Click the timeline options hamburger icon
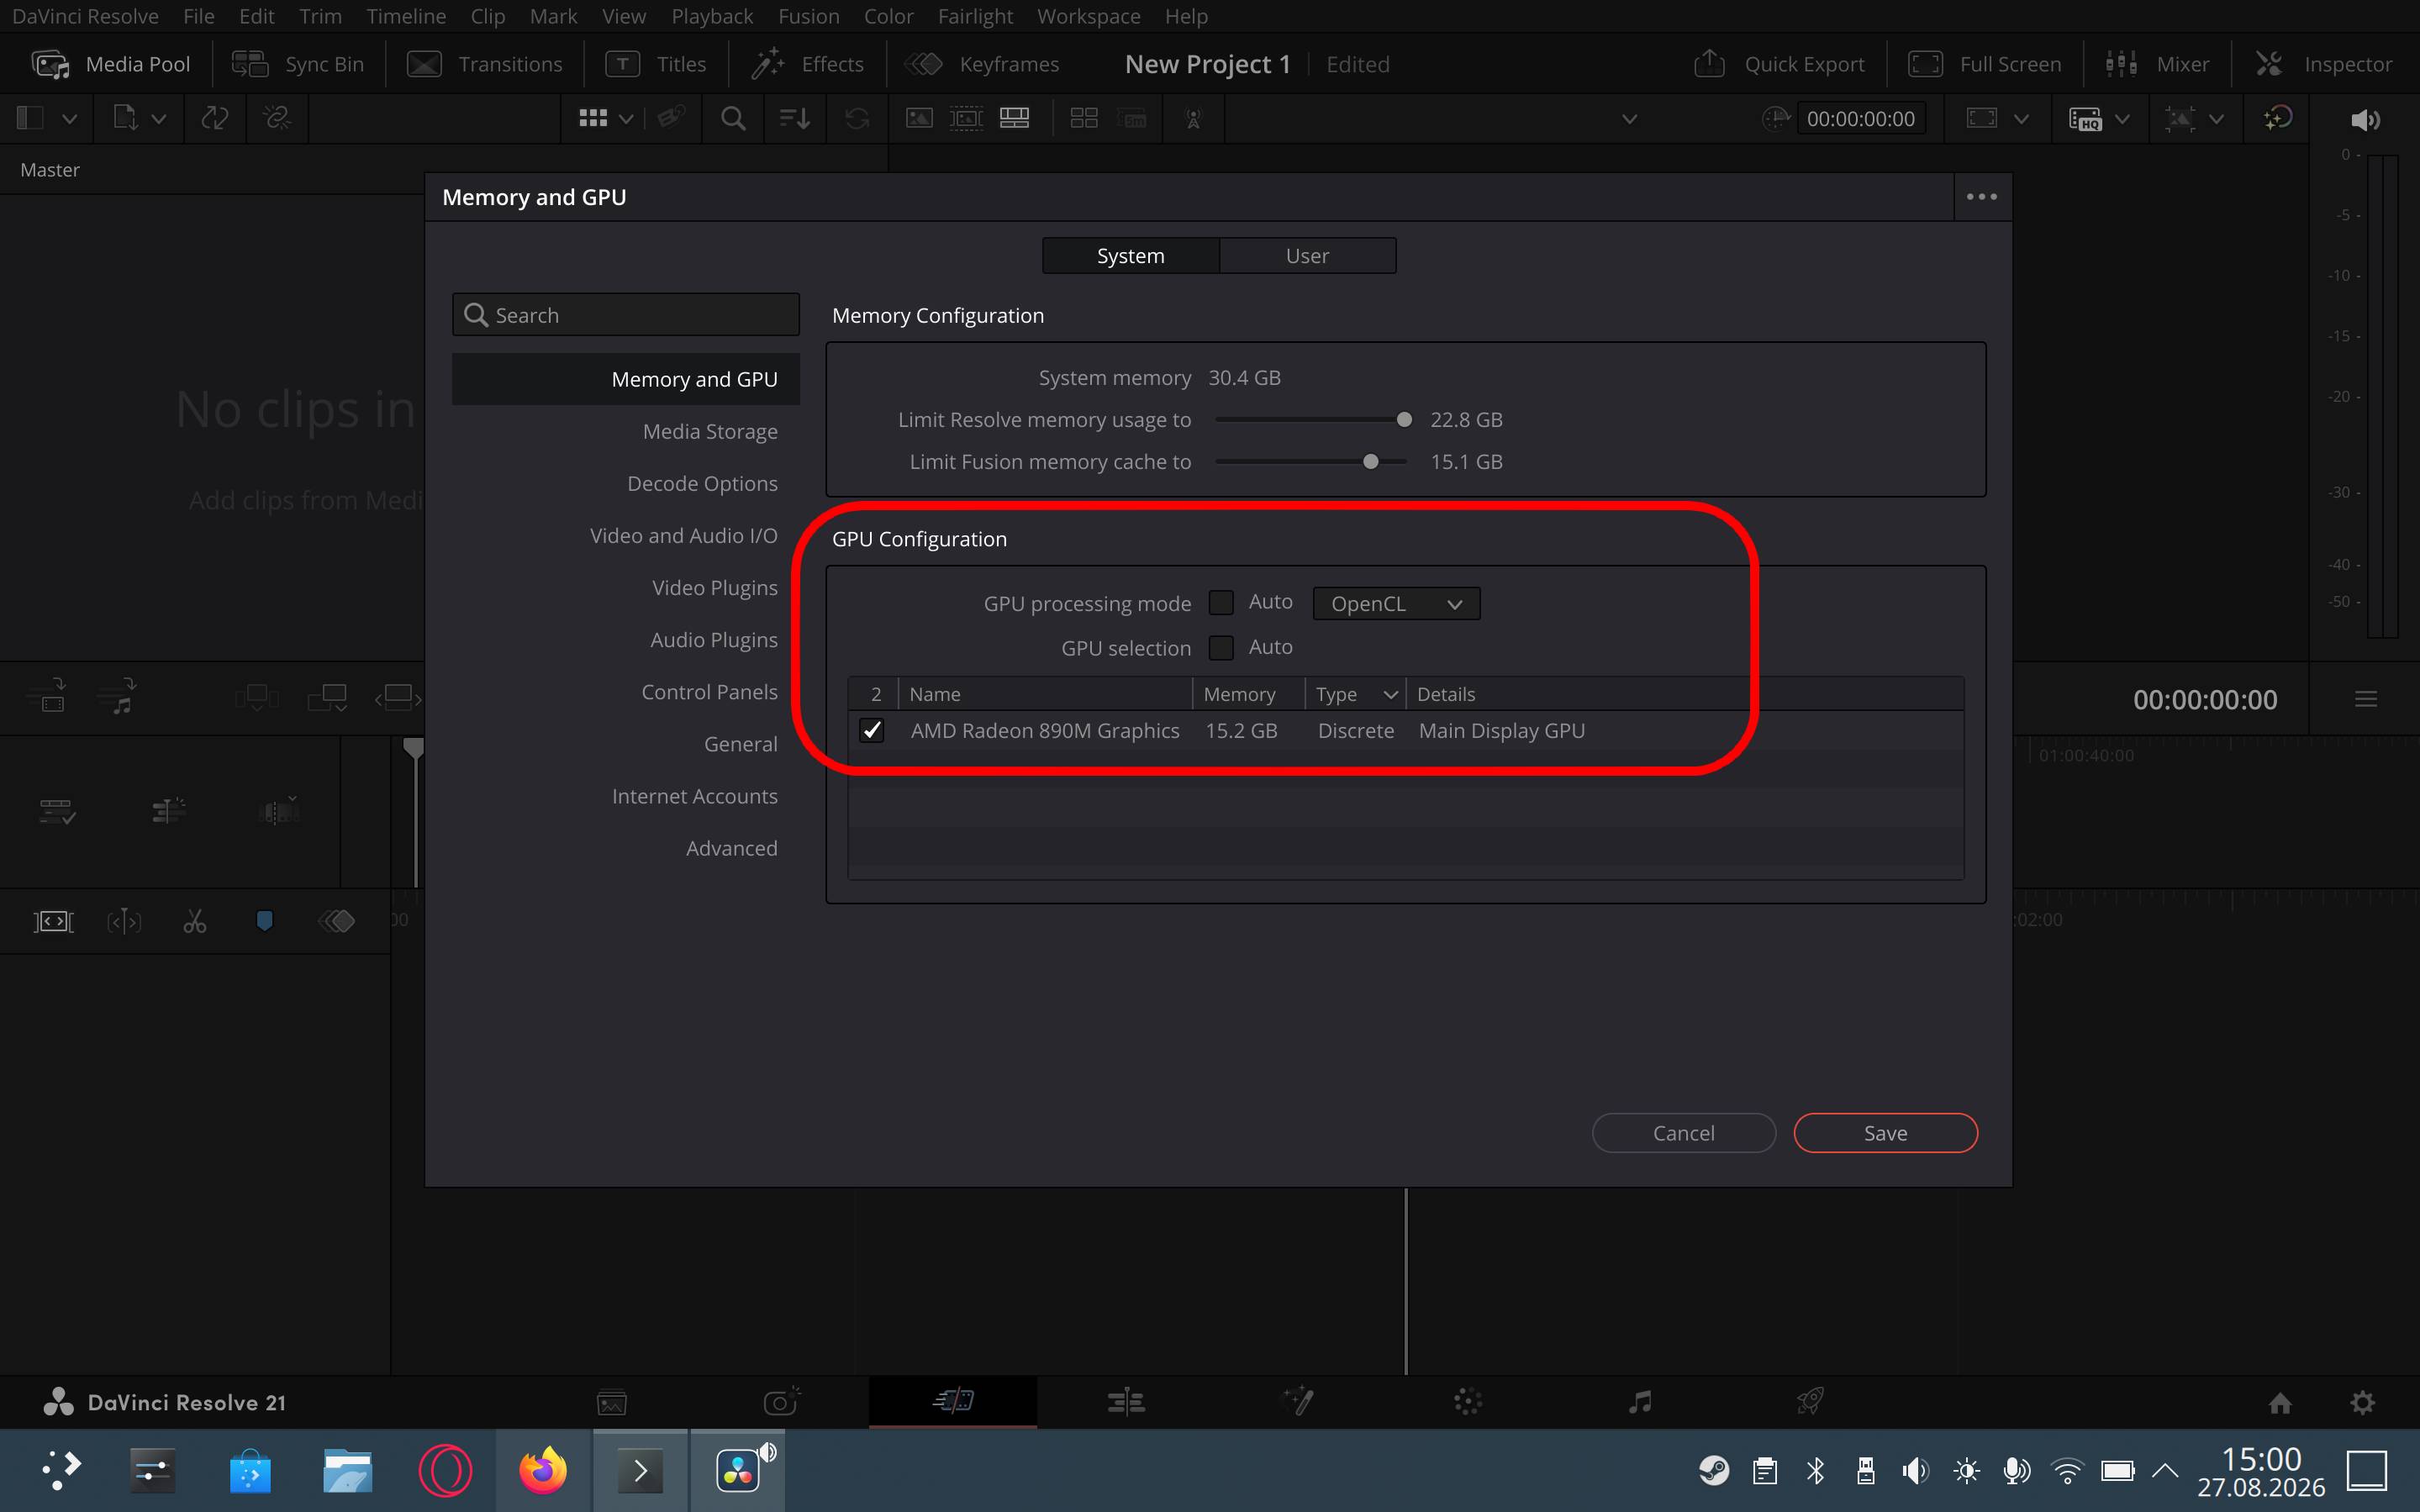The image size is (2420, 1512). click(2366, 699)
